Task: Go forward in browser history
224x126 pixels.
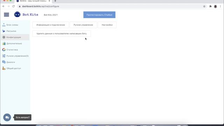Action: (x=8, y=6)
